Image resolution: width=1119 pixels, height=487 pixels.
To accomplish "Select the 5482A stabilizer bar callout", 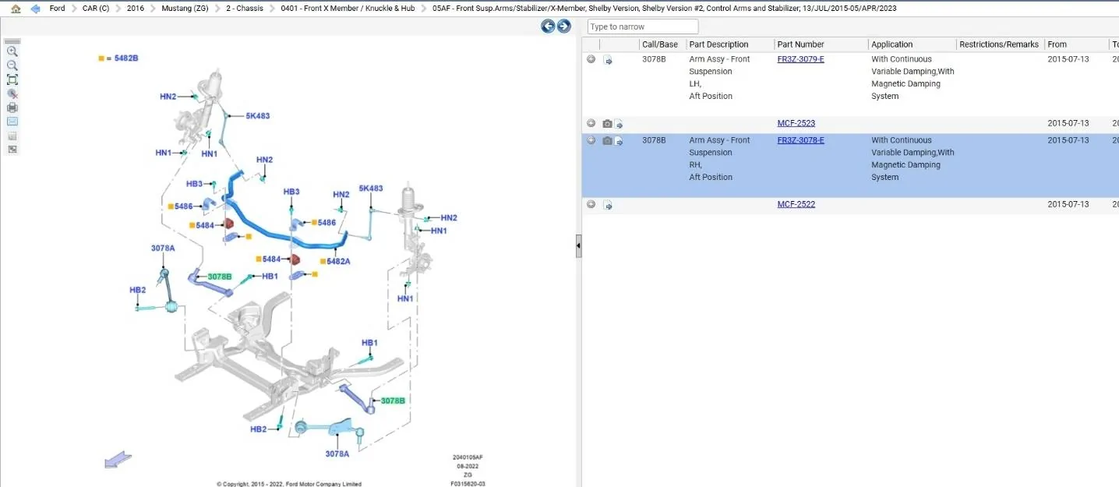I will (x=338, y=261).
